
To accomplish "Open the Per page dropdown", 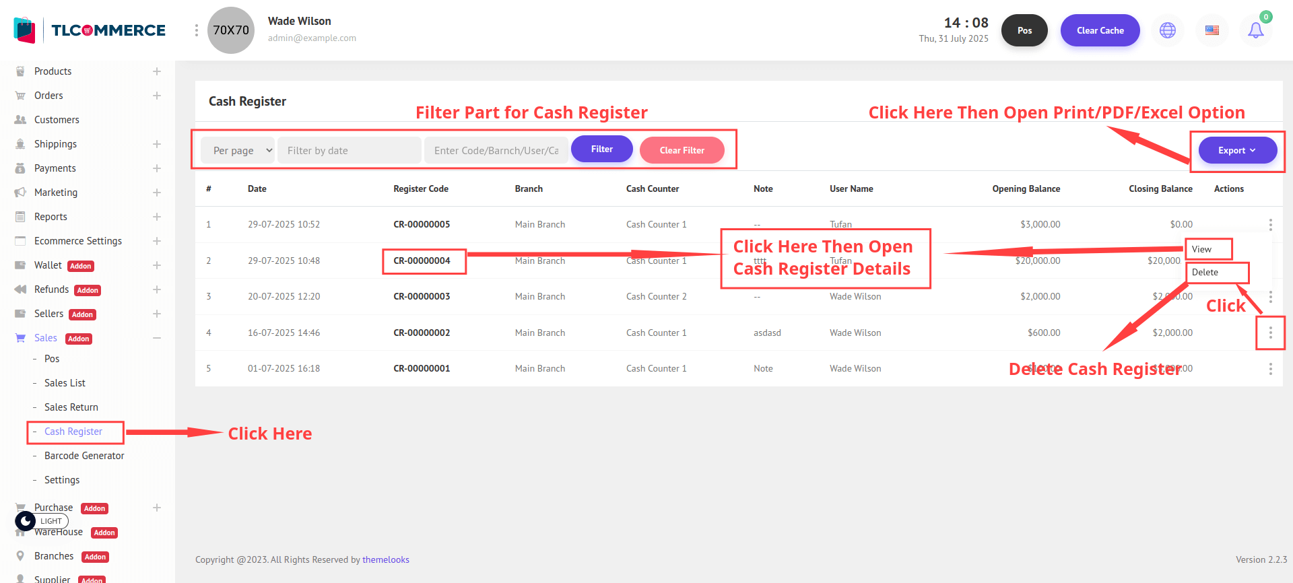I will pos(238,150).
